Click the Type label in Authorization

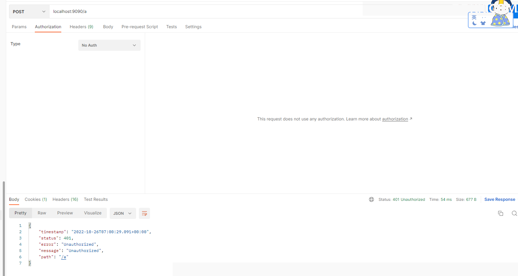15,44
